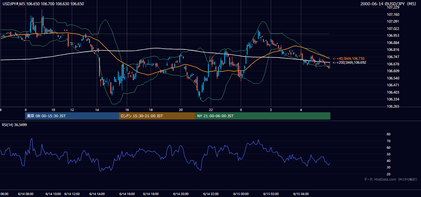Click RSI axis level 30
Viewport: 421px width, 197px height.
click(388, 167)
